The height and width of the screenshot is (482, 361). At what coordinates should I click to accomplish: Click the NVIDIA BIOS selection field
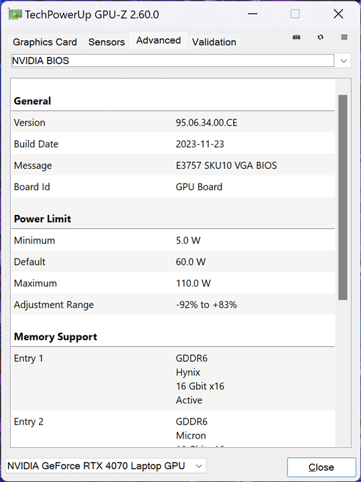coord(173,60)
